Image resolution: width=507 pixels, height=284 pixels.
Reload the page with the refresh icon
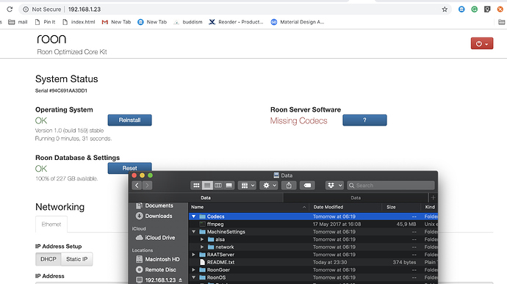(10, 10)
